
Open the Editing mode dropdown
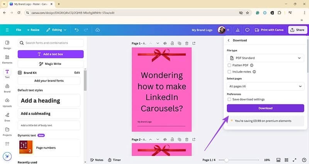(x=56, y=30)
